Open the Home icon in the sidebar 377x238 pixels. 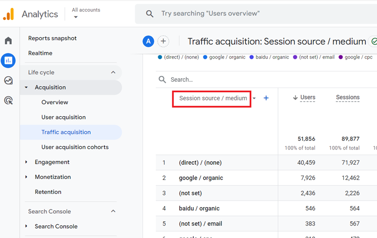pyautogui.click(x=8, y=40)
